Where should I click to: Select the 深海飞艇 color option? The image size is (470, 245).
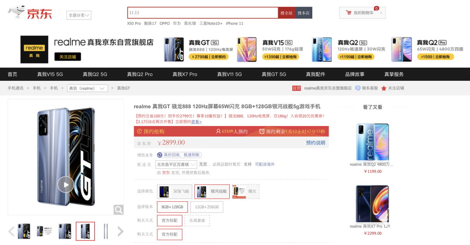174,191
